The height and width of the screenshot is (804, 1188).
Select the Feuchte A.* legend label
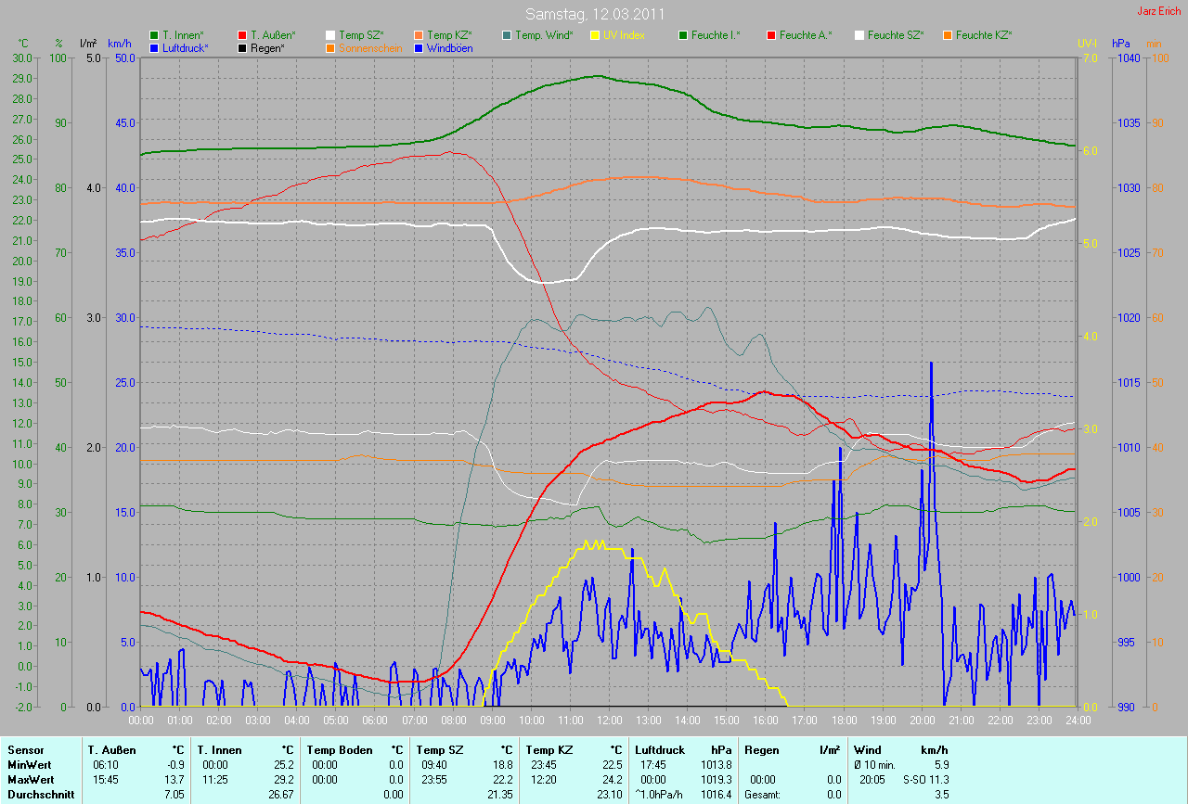click(x=806, y=35)
